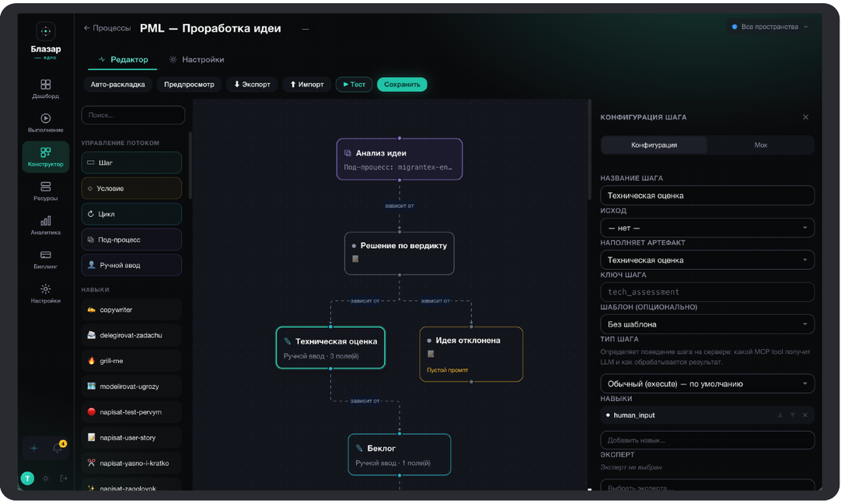Switch to the Мок tab
The width and height of the screenshot is (855, 503).
[x=761, y=145]
